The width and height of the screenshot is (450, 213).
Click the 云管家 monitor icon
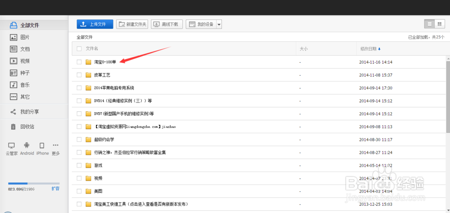12,145
